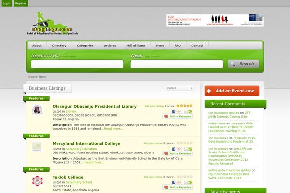Open the Amosun's Wife Lauded comment link
Image resolution: width=290 pixels, height=193 pixels.
(231, 127)
